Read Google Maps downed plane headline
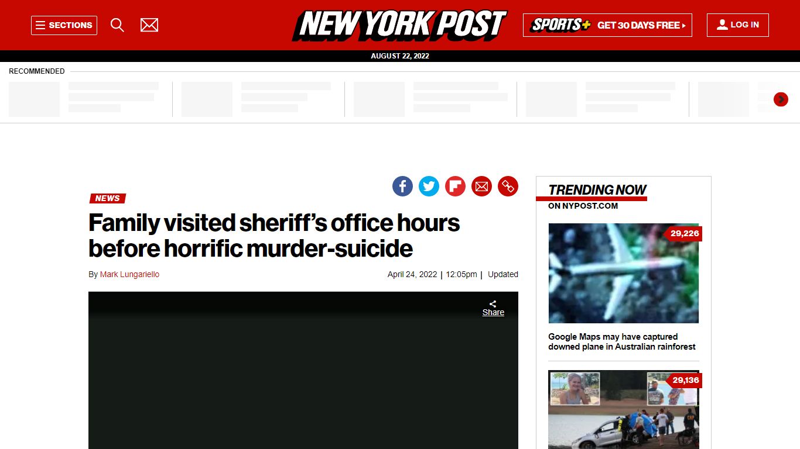The width and height of the screenshot is (800, 449). pyautogui.click(x=622, y=341)
